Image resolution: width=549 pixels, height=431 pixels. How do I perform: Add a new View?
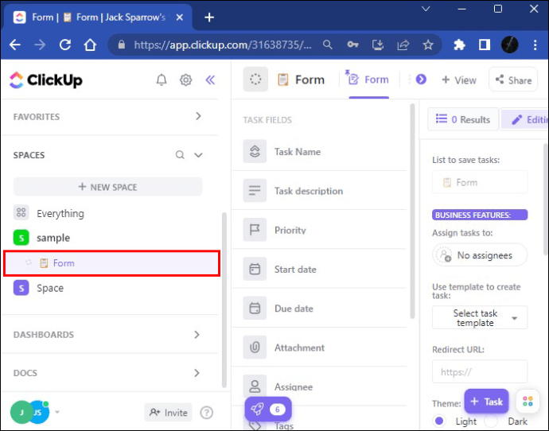coord(459,80)
